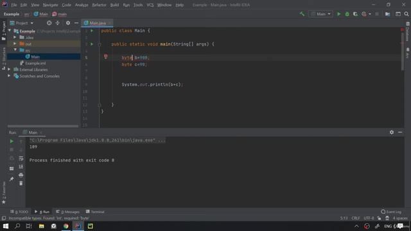Open the Event Log

pyautogui.click(x=391, y=212)
